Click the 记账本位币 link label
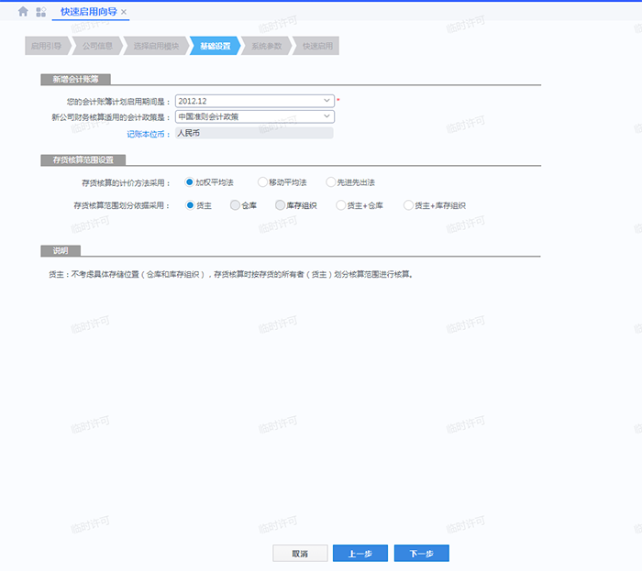This screenshot has height=571, width=642. (148, 134)
